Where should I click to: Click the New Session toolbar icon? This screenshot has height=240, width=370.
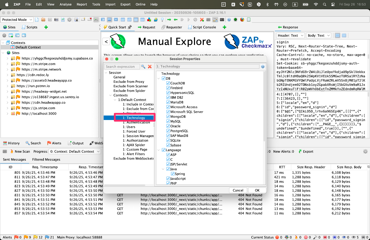[37, 20]
